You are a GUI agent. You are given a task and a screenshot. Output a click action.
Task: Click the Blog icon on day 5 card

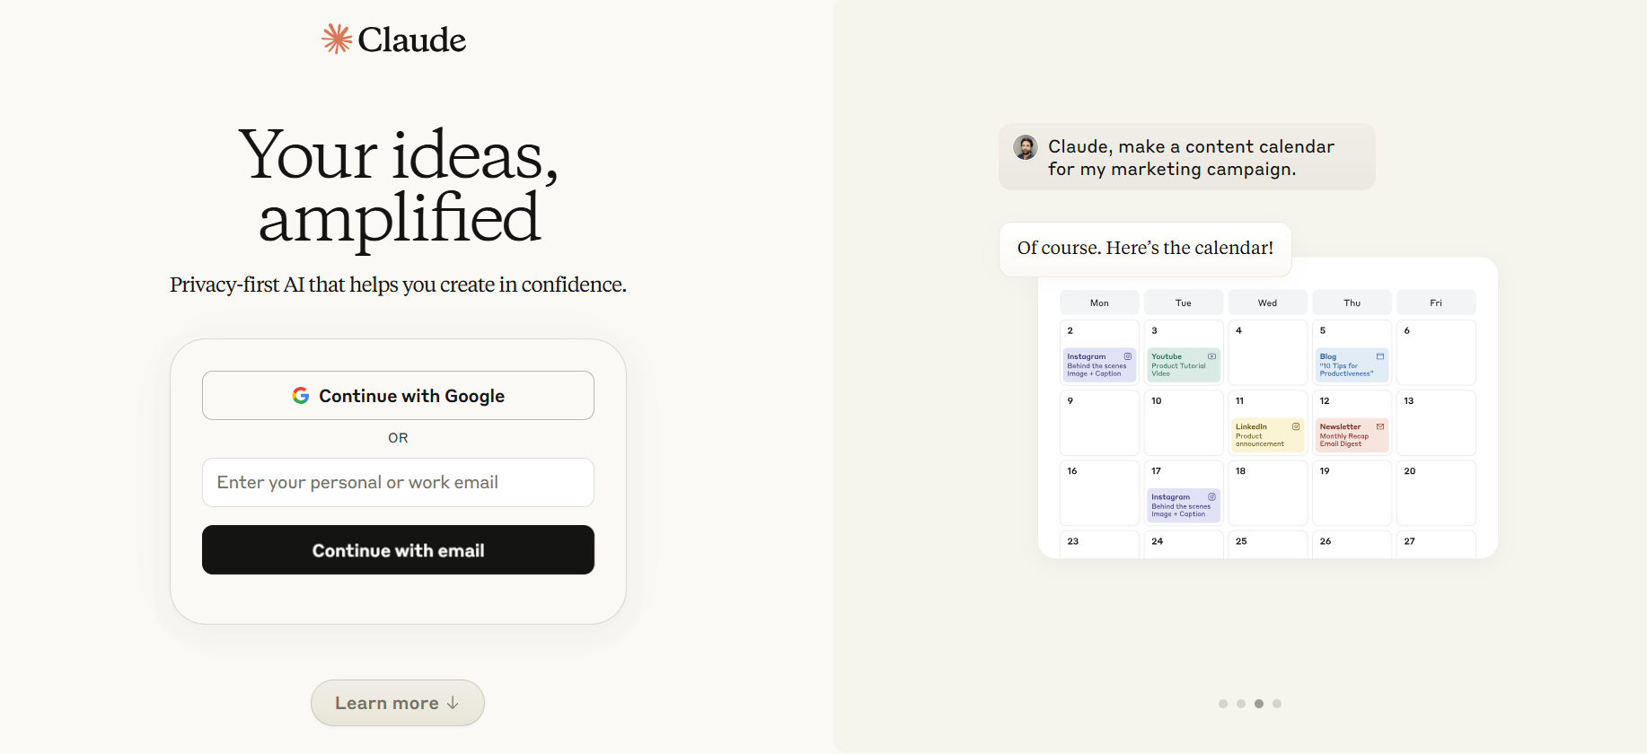(1380, 356)
